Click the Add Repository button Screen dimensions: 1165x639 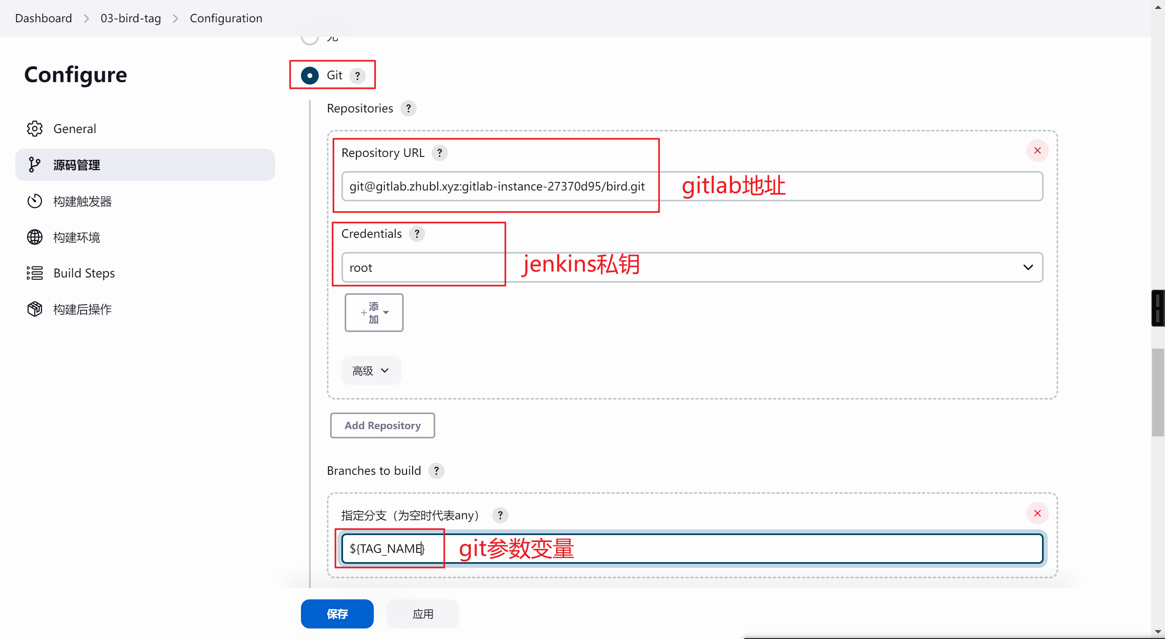coord(382,425)
